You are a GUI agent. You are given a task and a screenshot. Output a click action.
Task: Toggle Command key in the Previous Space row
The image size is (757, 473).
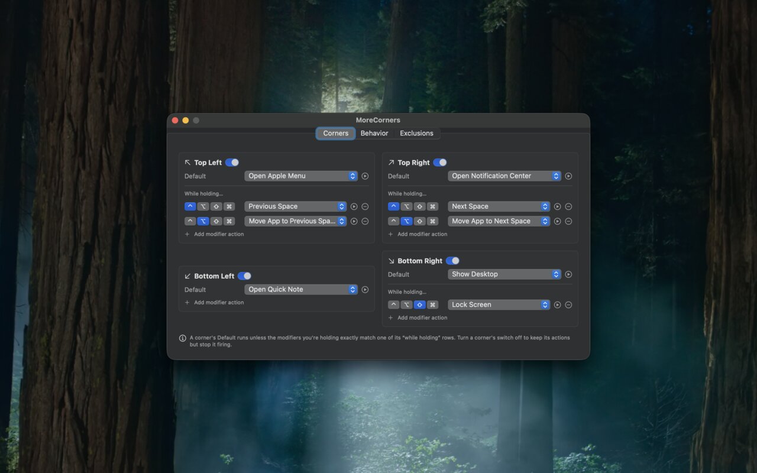229,206
